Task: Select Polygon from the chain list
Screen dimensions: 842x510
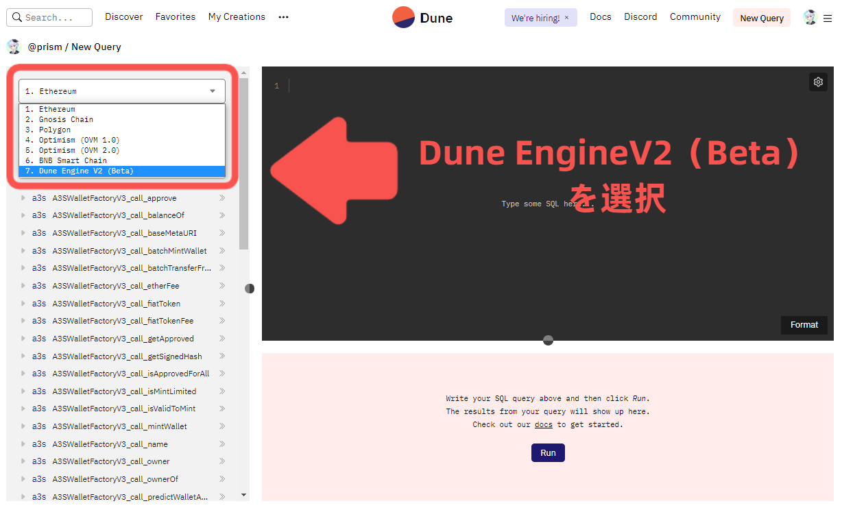Action: tap(55, 129)
